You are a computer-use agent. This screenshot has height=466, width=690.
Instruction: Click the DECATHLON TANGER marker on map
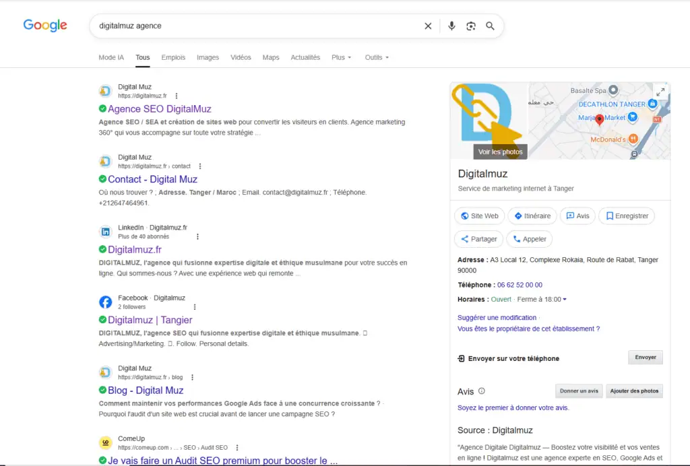(x=652, y=104)
